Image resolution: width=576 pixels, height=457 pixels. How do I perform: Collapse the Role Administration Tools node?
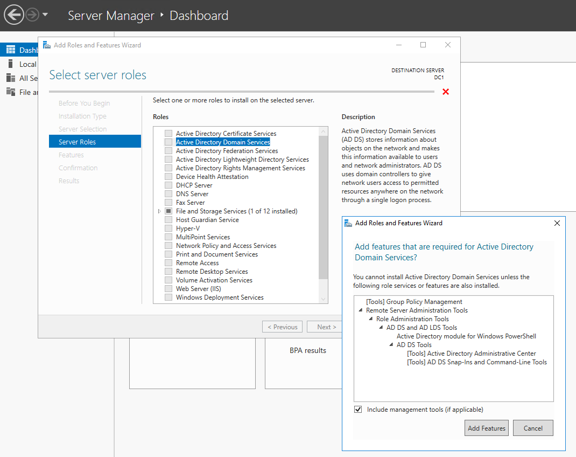(371, 318)
